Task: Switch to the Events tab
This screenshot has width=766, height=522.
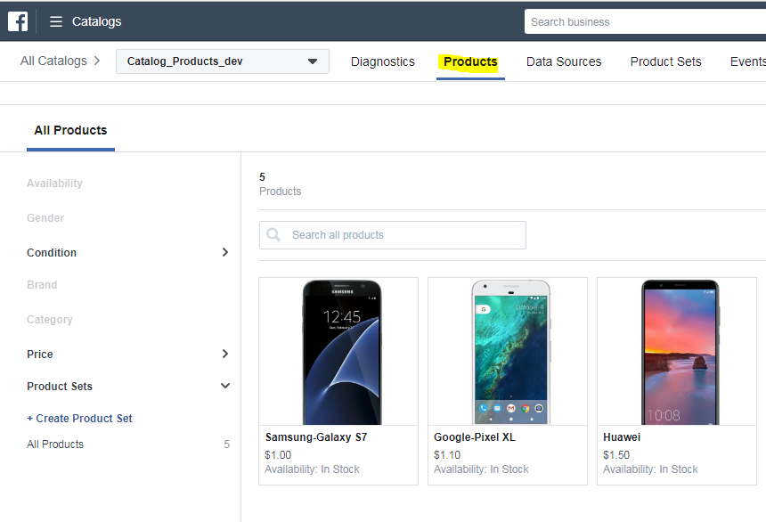Action: (x=748, y=62)
